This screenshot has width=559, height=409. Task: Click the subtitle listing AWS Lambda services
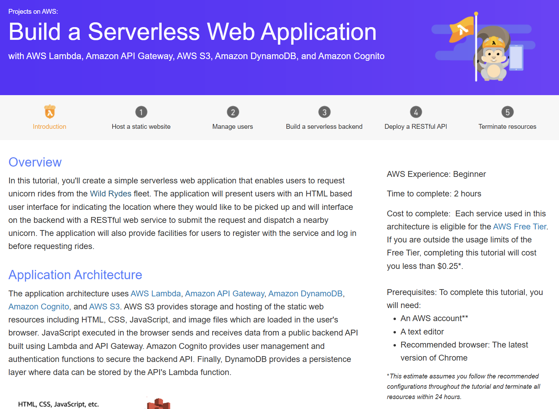tap(196, 56)
